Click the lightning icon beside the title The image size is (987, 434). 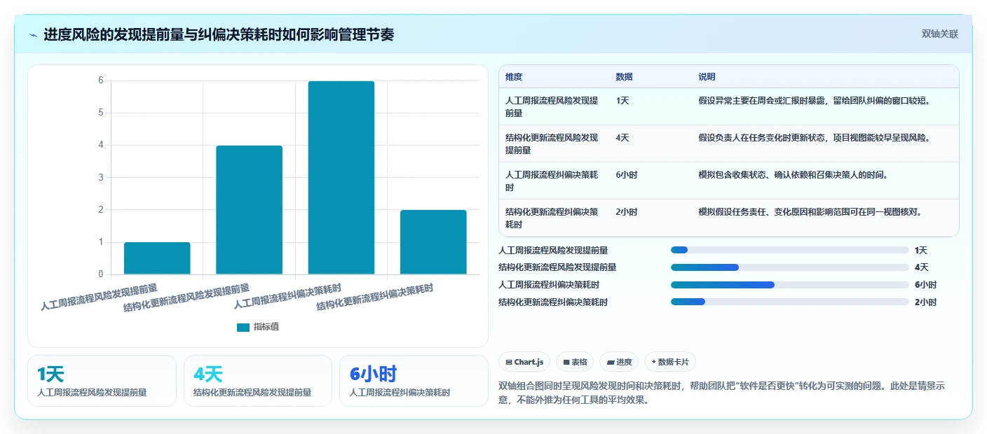[34, 35]
